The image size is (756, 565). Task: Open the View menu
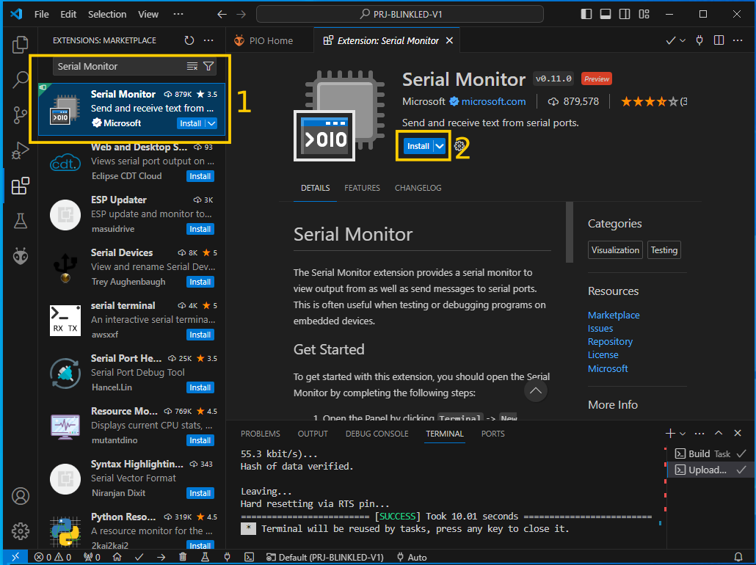click(x=148, y=15)
